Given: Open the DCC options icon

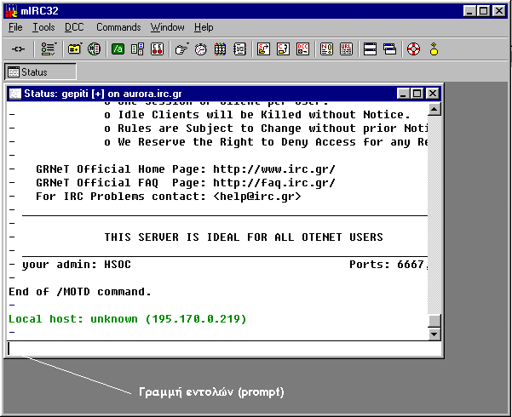Looking at the screenshot, I should click(302, 49).
